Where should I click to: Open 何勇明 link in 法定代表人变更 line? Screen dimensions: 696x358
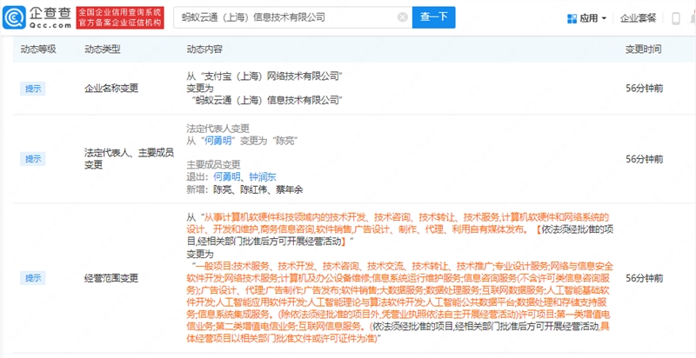click(218, 141)
